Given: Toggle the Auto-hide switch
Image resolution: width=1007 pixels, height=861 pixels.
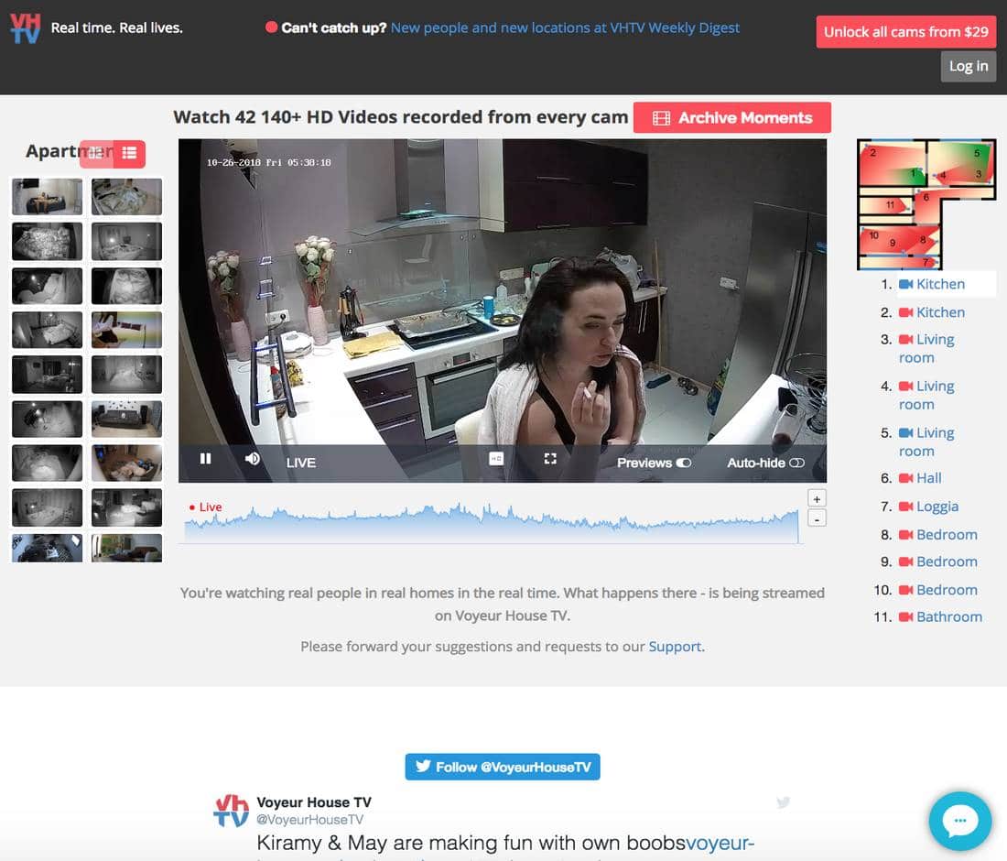Looking at the screenshot, I should (x=796, y=463).
